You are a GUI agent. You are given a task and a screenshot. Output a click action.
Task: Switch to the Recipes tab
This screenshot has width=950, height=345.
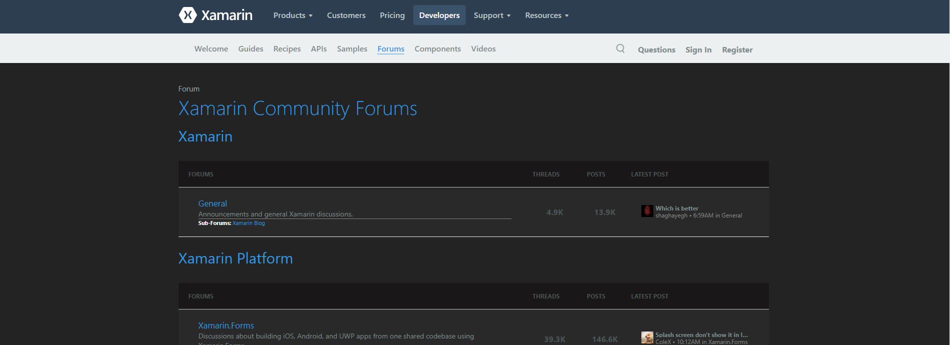click(287, 49)
